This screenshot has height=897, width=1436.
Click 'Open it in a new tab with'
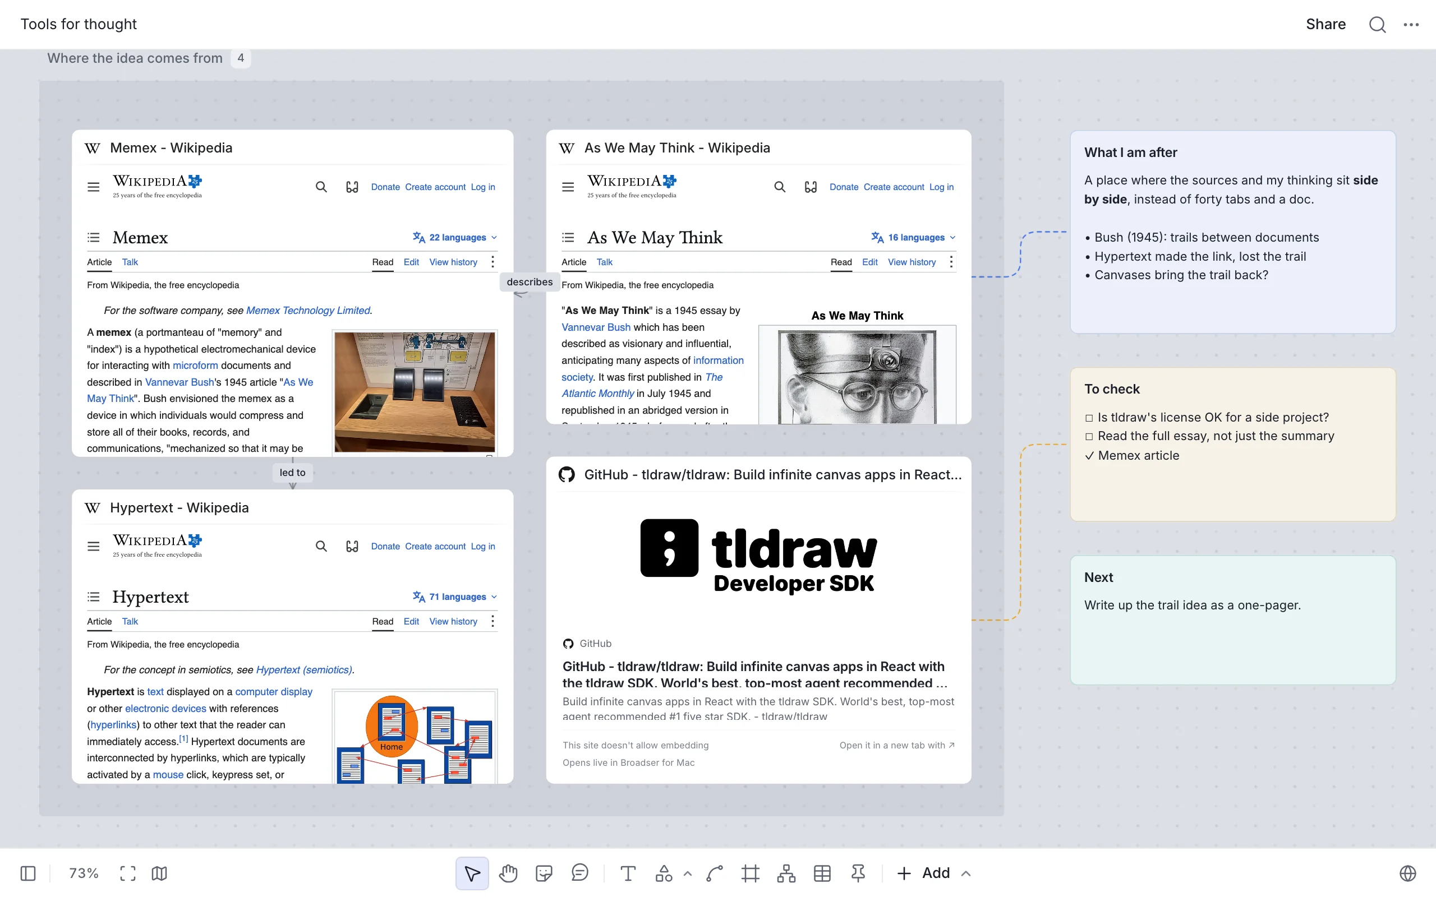click(x=896, y=746)
